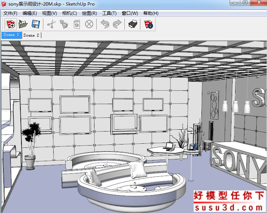This screenshot has width=267, height=213.
Task: Undo the last action with the left arrow
Action: (x=105, y=24)
